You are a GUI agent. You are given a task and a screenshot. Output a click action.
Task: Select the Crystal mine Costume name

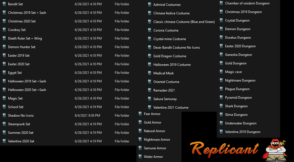coord(170,39)
